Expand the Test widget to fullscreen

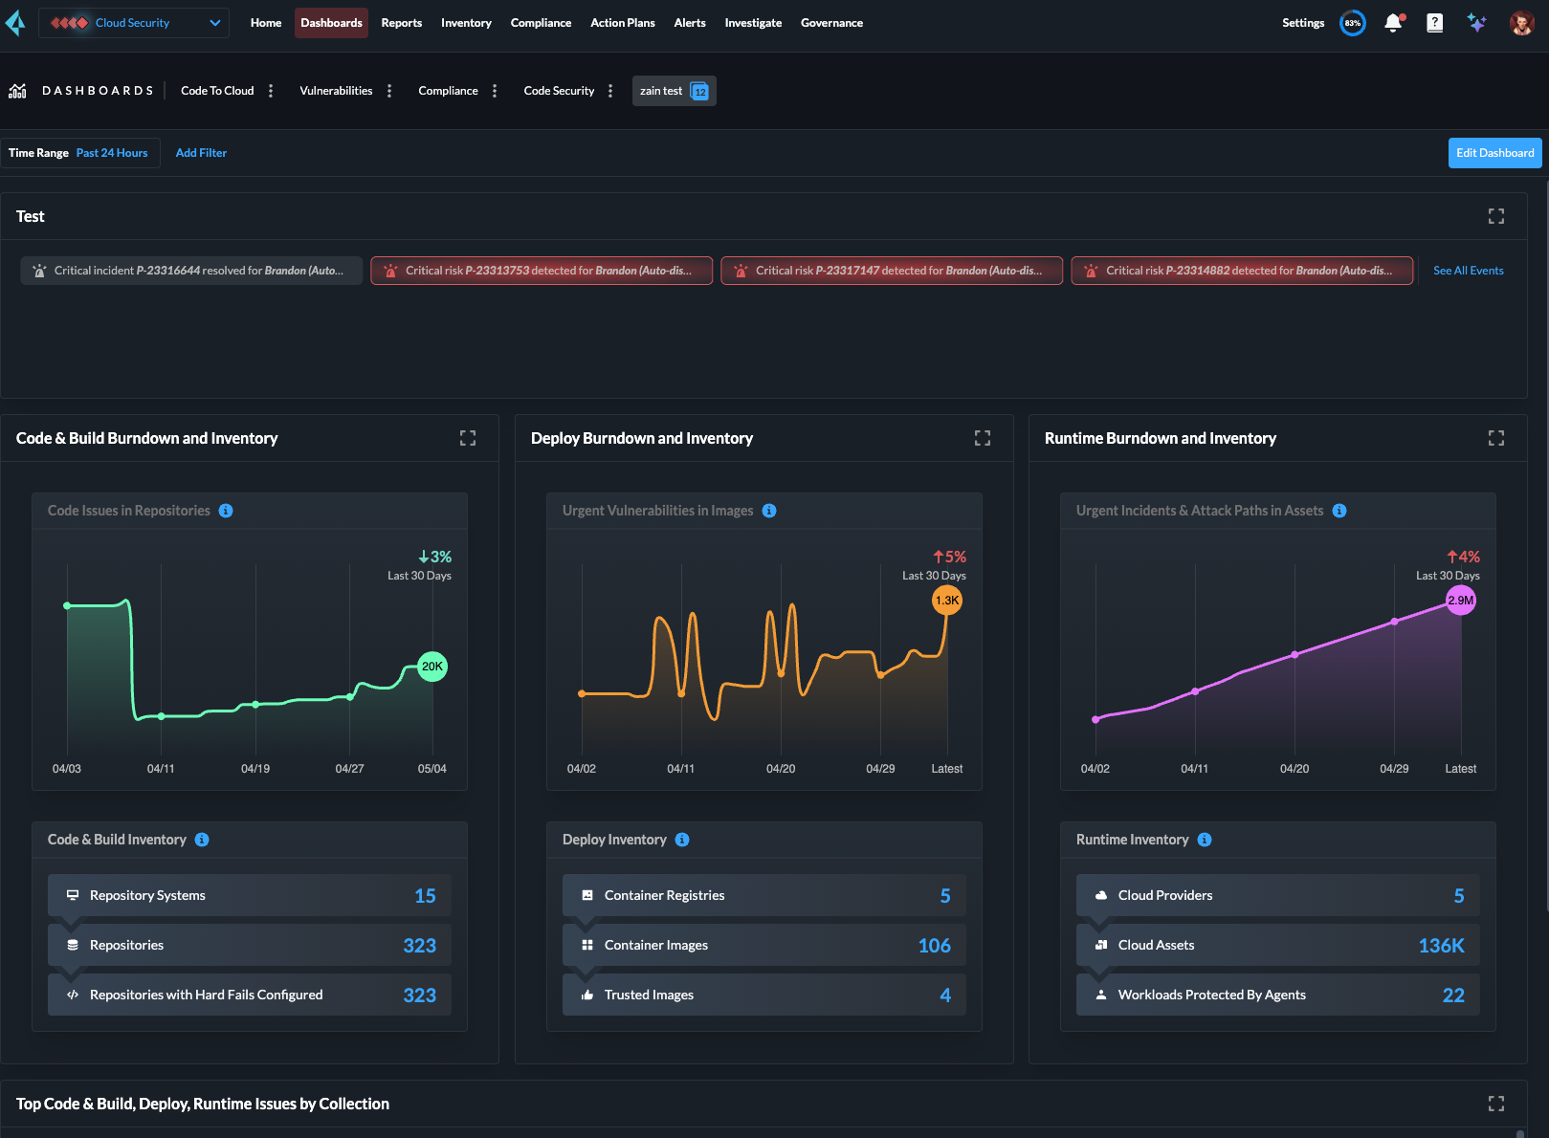(x=1495, y=216)
